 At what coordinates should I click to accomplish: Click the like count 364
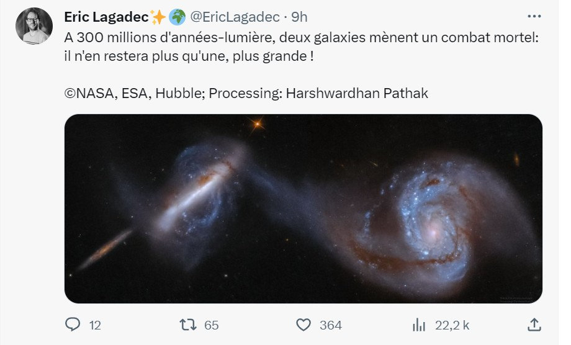331,325
